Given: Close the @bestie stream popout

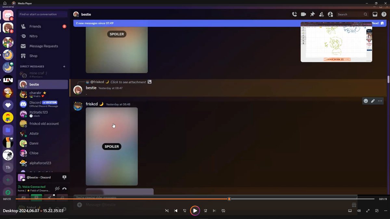Looking at the screenshot, I should (x=64, y=177).
